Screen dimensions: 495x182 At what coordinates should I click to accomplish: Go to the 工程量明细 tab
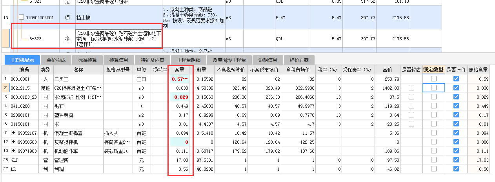pyautogui.click(x=189, y=60)
